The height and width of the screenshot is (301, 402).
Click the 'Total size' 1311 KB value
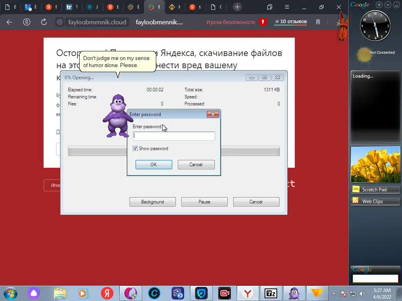[272, 90]
